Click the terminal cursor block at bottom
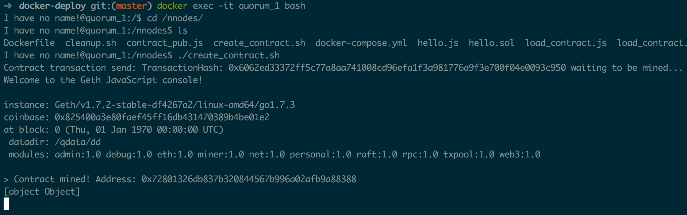This screenshot has height=215, width=687. click(6, 204)
